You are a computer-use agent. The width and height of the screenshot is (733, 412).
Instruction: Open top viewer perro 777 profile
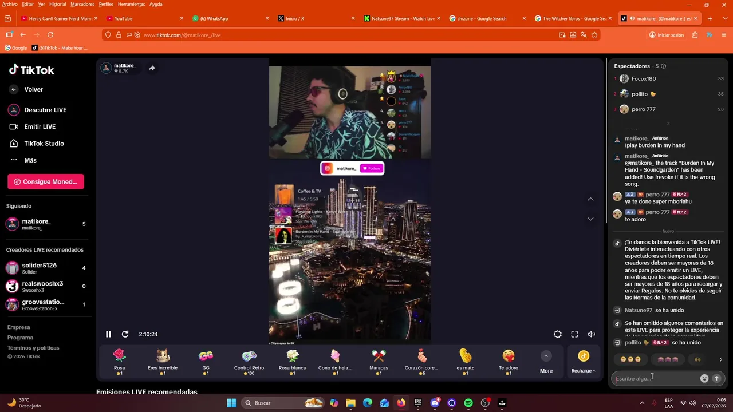644,109
